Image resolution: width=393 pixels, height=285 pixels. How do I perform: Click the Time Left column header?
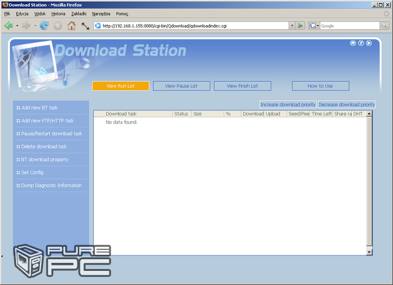tap(322, 114)
